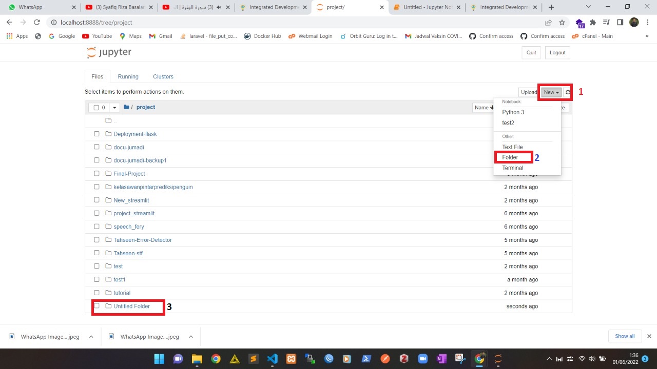Show hidden system tray icons
The width and height of the screenshot is (657, 369).
[x=549, y=359]
